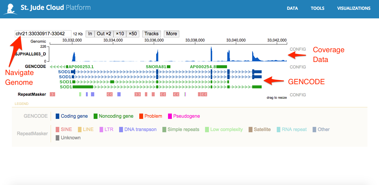The height and width of the screenshot is (185, 379).
Task: Click the genome coordinate input field
Action: click(x=43, y=34)
